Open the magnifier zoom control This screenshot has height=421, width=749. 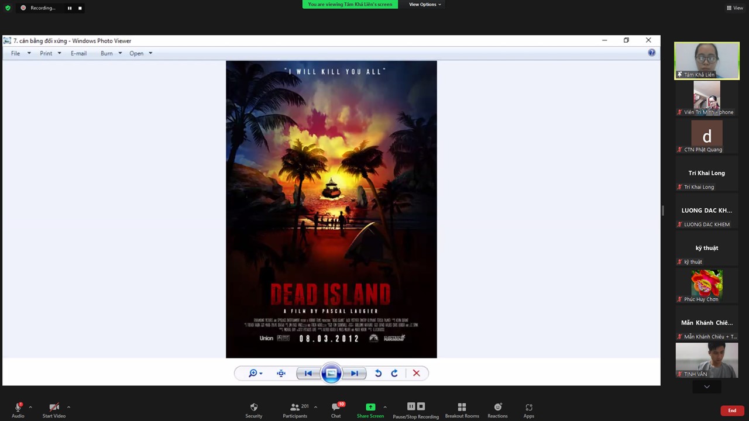pyautogui.click(x=255, y=373)
